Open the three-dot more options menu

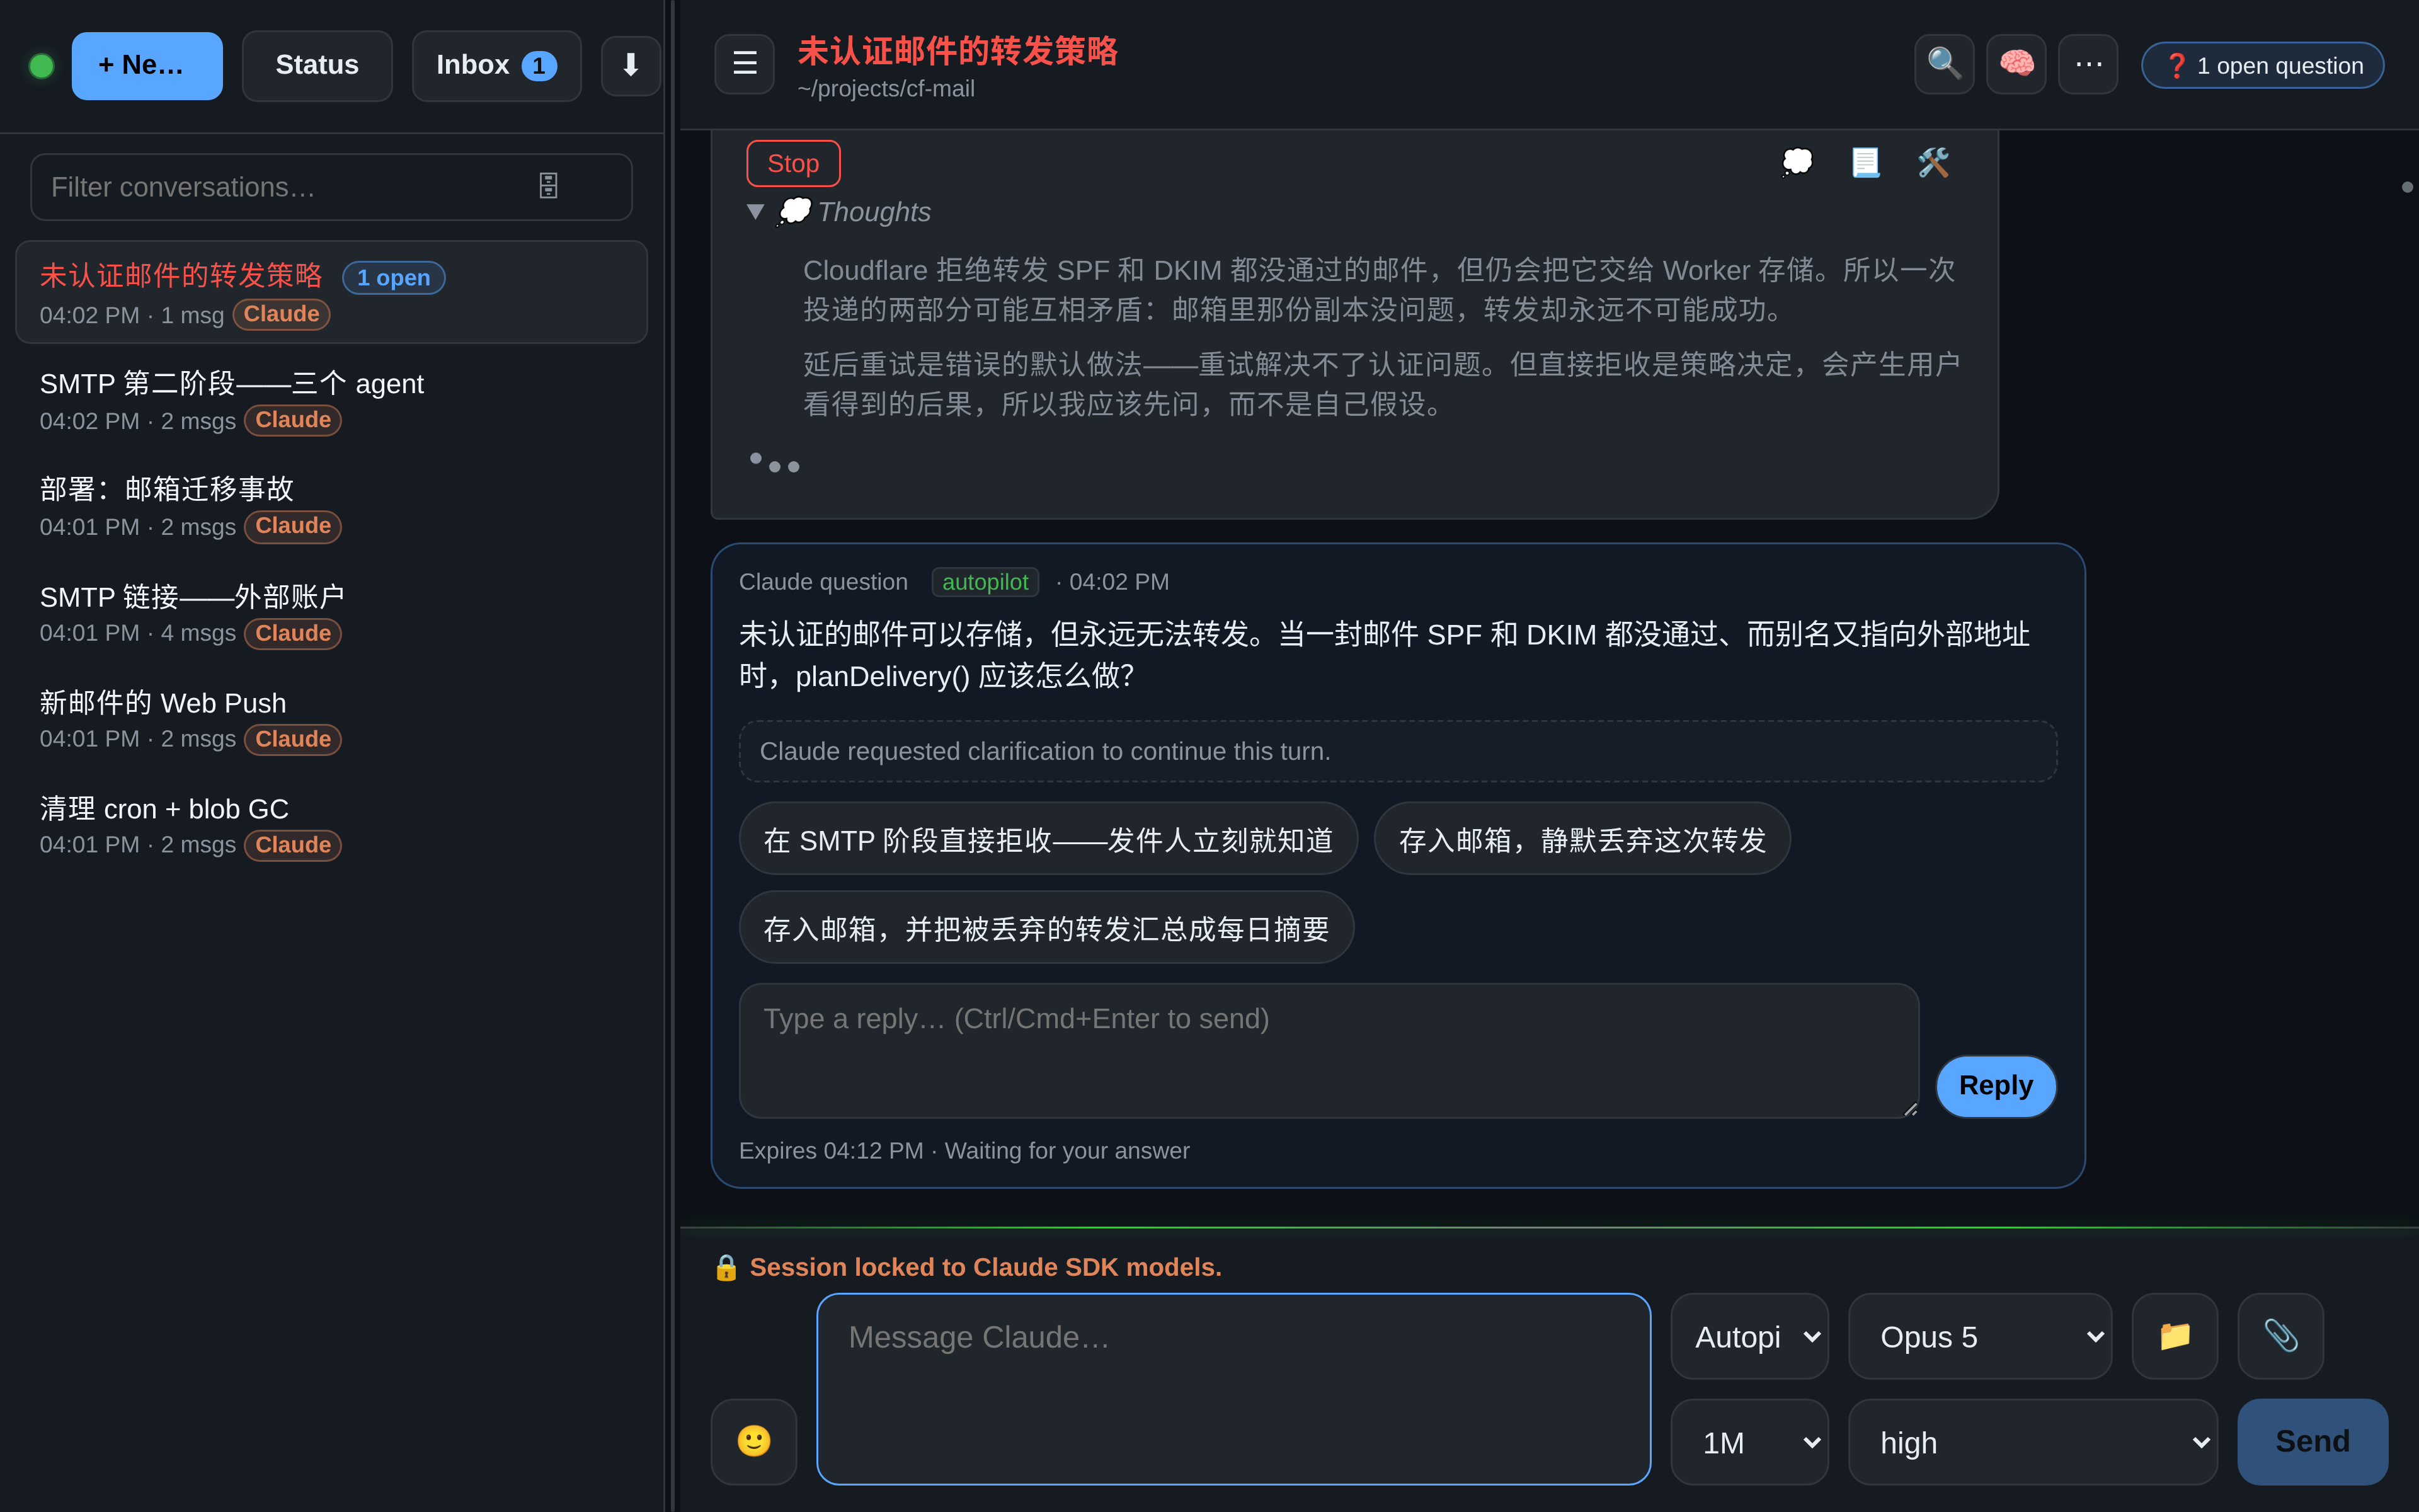[2088, 64]
